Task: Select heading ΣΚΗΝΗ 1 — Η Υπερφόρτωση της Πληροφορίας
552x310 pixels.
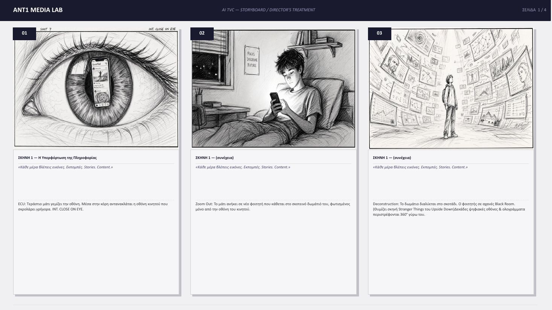Action: [x=57, y=158]
